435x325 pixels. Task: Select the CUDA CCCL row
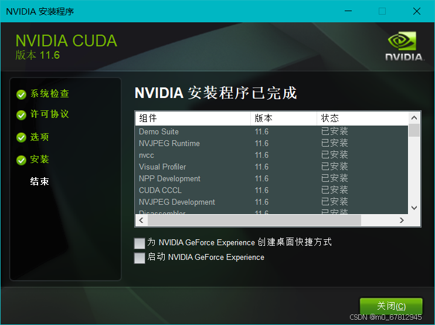click(272, 190)
